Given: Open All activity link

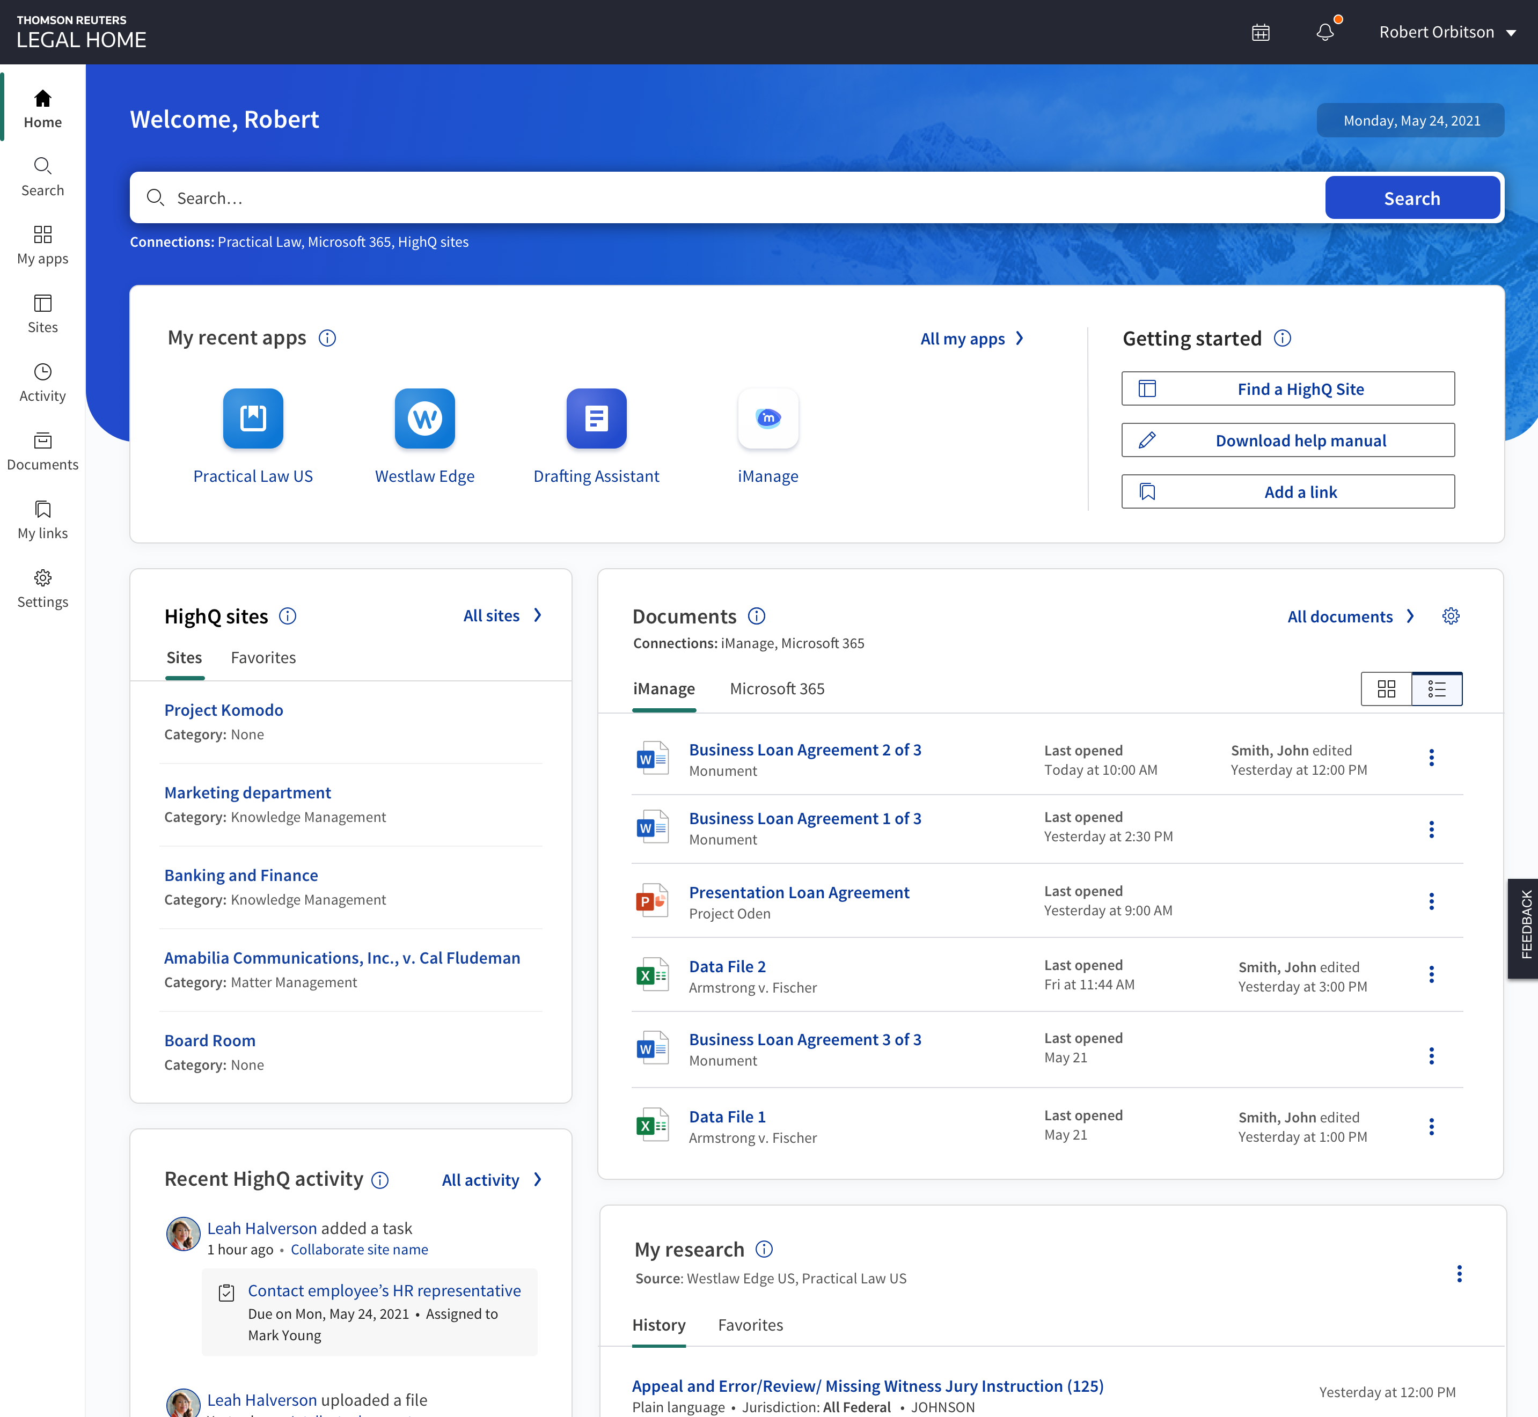Looking at the screenshot, I should click(x=491, y=1180).
